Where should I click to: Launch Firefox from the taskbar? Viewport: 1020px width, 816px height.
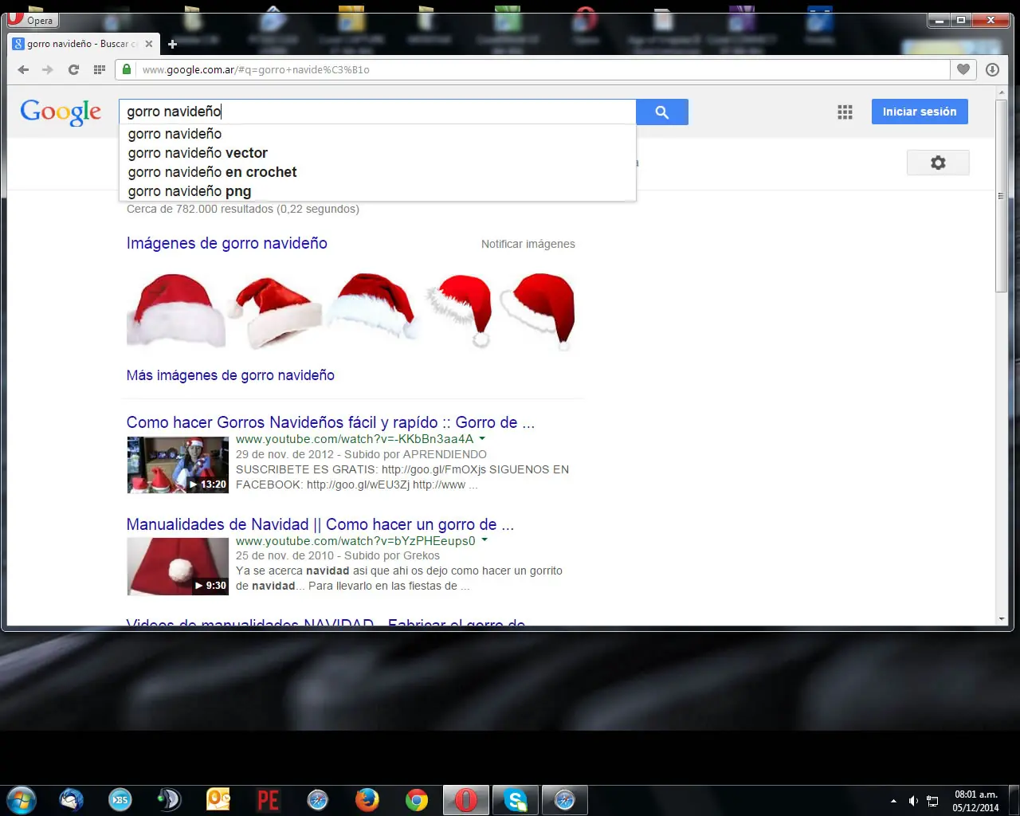tap(367, 799)
